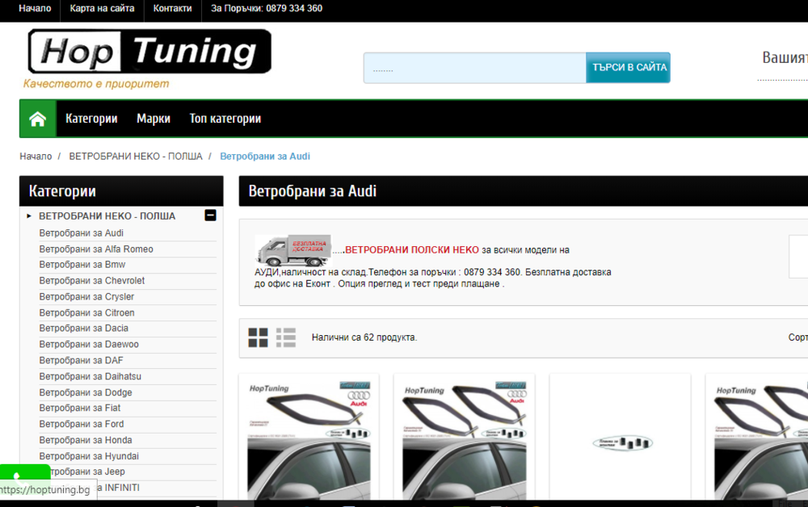Click the green phone call button
The width and height of the screenshot is (808, 507).
click(x=24, y=472)
